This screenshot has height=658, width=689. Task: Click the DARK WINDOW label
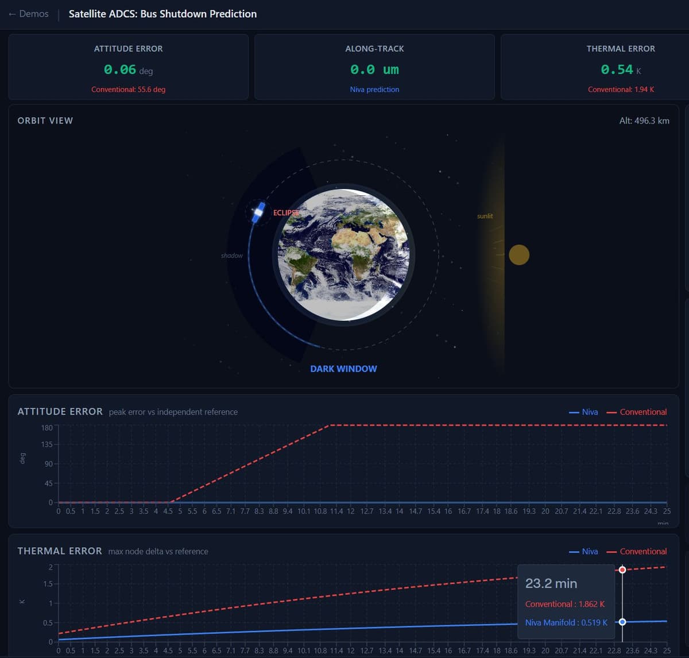[343, 369]
